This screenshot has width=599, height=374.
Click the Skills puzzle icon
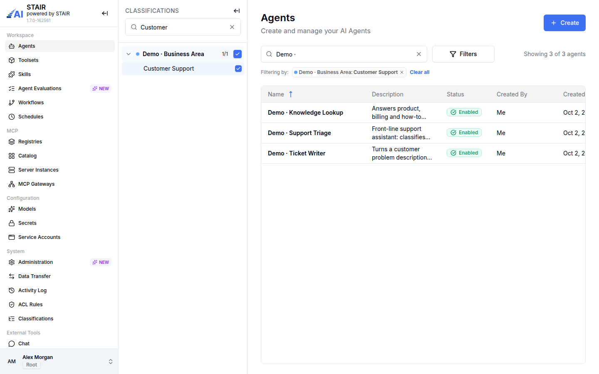coord(12,74)
